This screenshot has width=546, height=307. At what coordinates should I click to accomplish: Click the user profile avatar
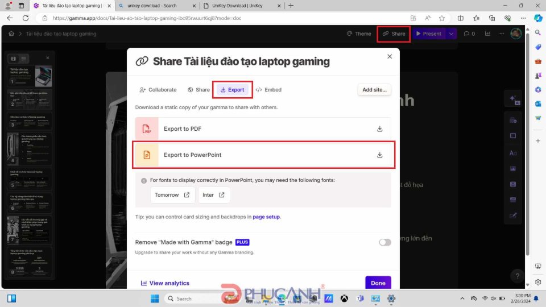click(x=516, y=34)
